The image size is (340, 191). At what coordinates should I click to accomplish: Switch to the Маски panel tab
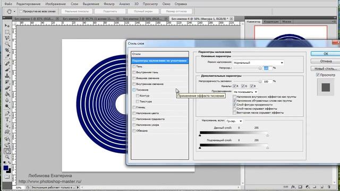pyautogui.click(x=287, y=22)
